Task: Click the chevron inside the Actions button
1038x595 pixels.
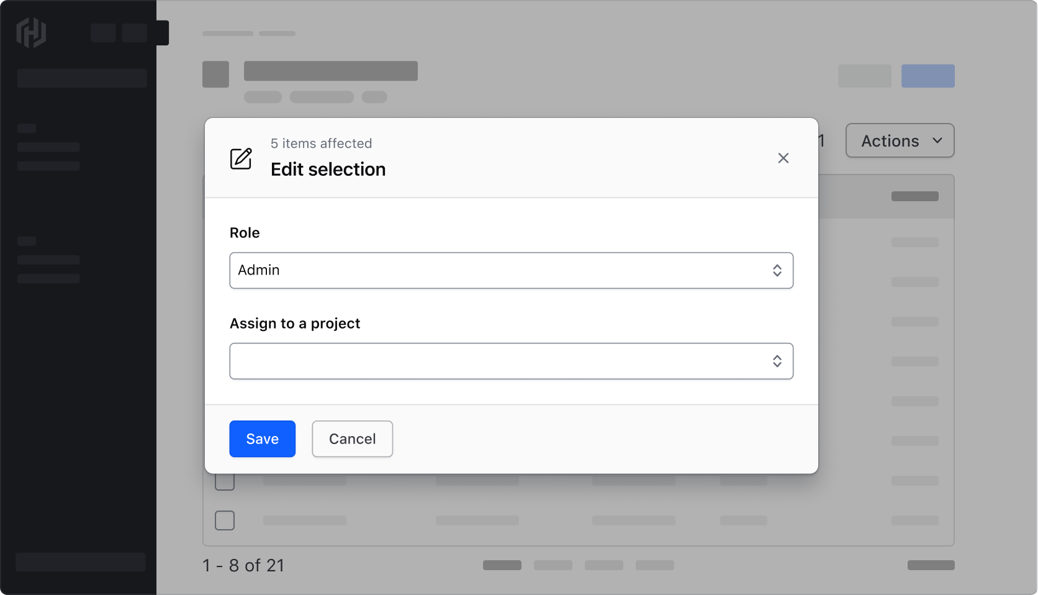Action: [x=937, y=140]
